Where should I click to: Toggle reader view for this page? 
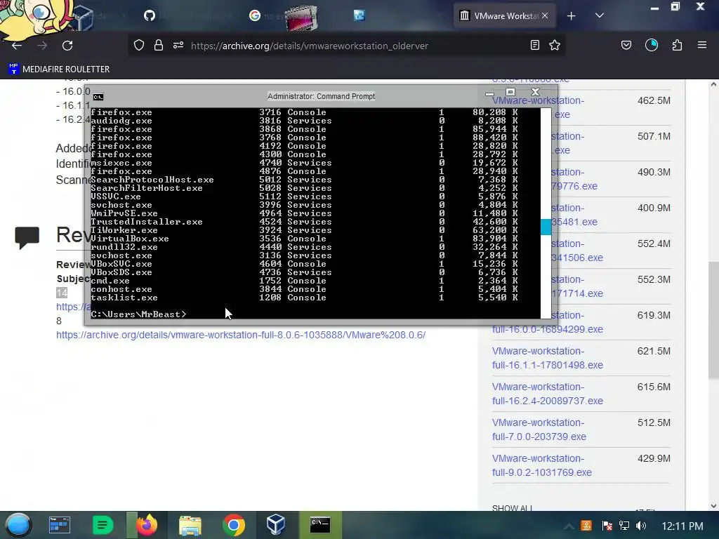534,45
